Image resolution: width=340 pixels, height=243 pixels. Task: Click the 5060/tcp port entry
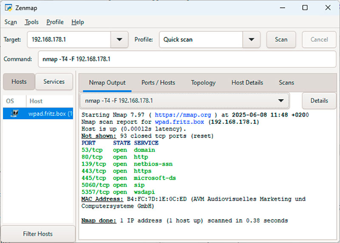(95, 185)
